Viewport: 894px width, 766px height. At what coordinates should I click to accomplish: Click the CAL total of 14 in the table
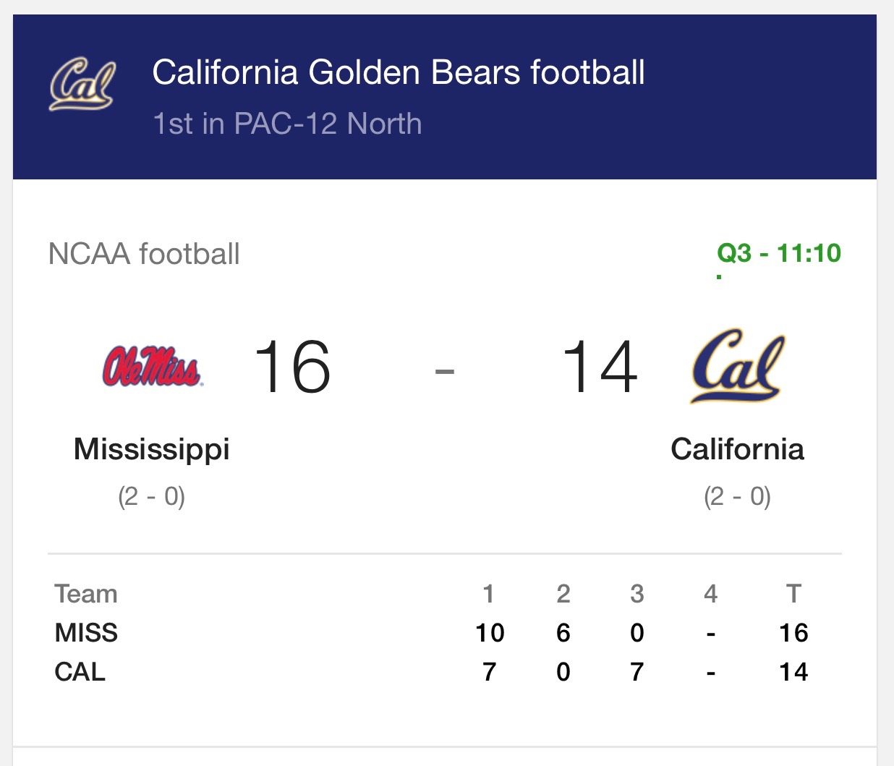(793, 672)
